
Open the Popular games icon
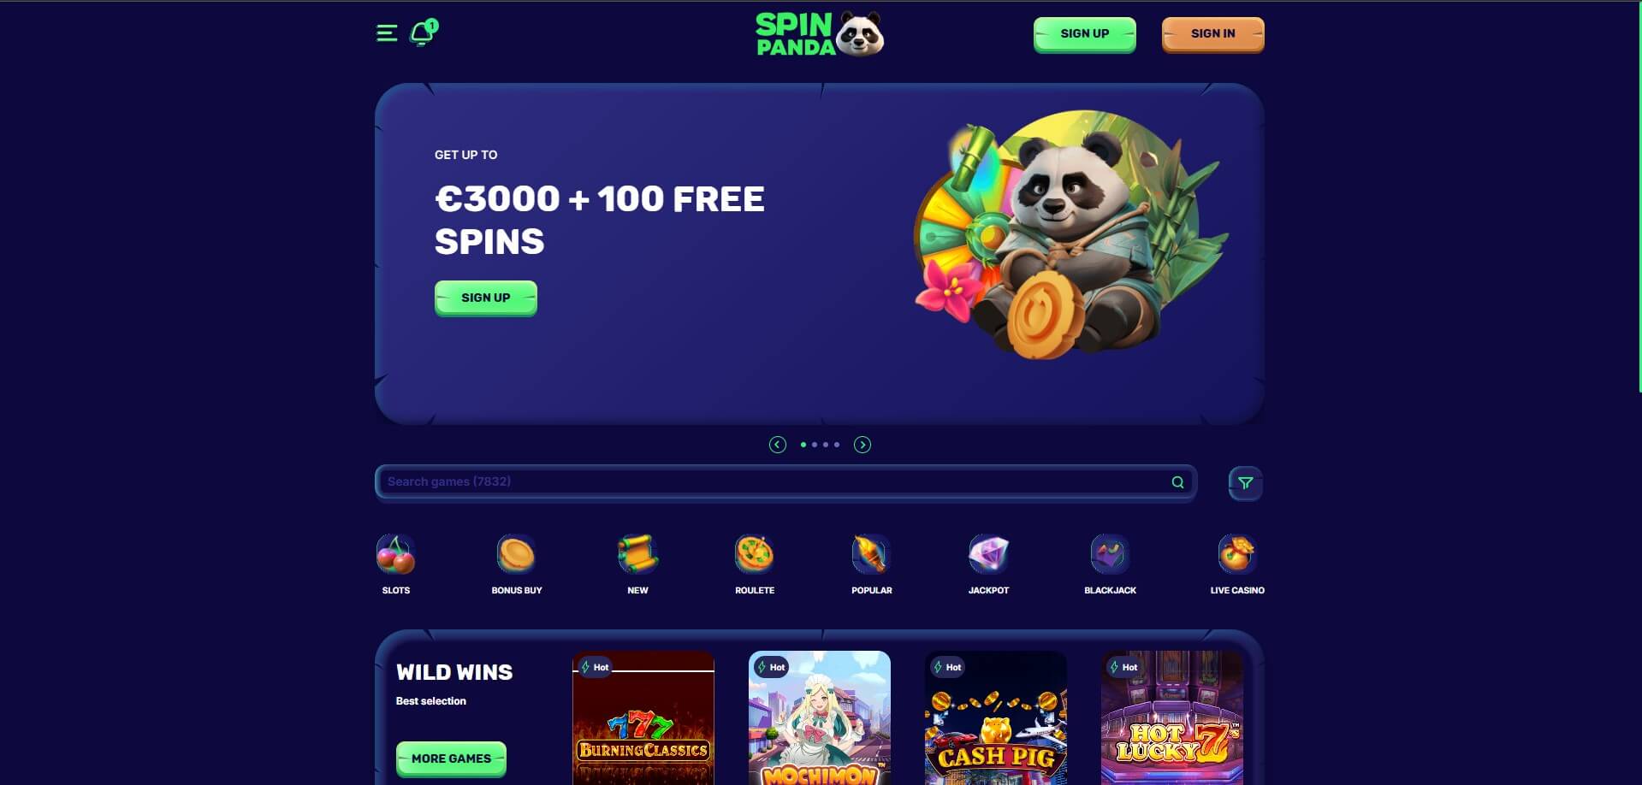tap(871, 554)
